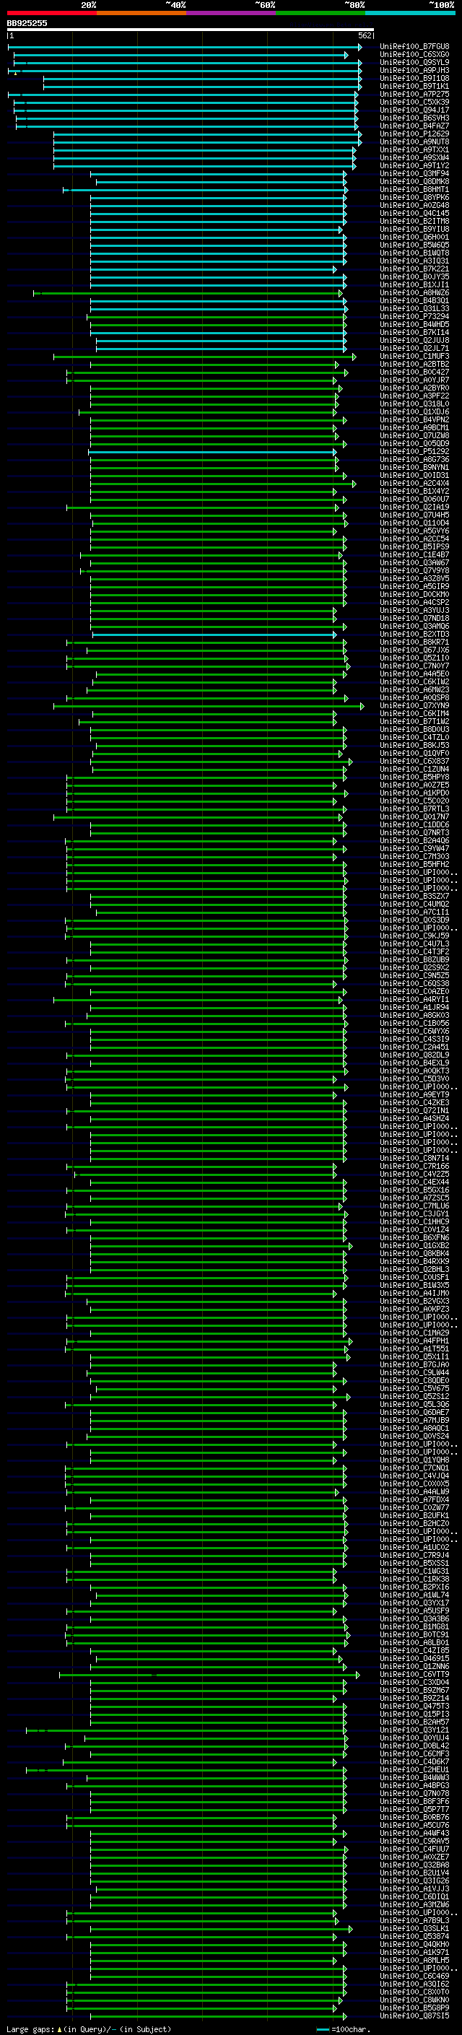Open hit UniRef100_C7M303
This screenshot has height=2035, width=462.
[x=414, y=856]
